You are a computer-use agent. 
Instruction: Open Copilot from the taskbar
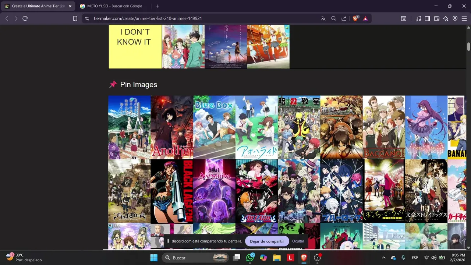point(263,258)
